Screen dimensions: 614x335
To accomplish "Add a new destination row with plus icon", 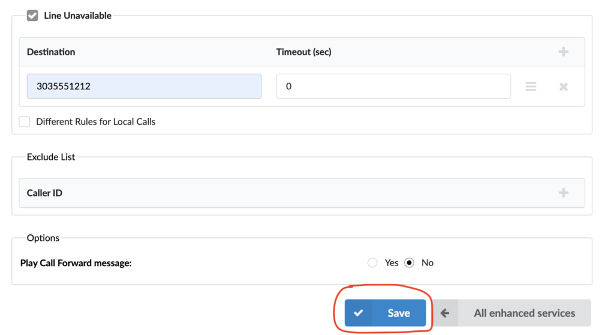I will point(563,52).
